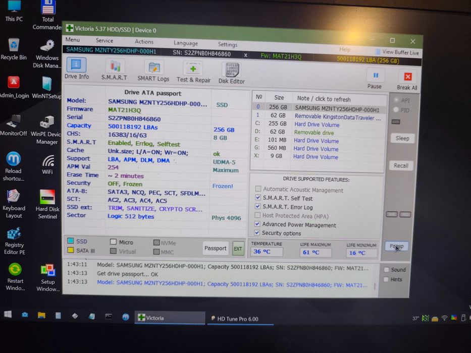Open Keyboard Layout shortcut
The height and width of the screenshot is (353, 471).
click(x=14, y=204)
